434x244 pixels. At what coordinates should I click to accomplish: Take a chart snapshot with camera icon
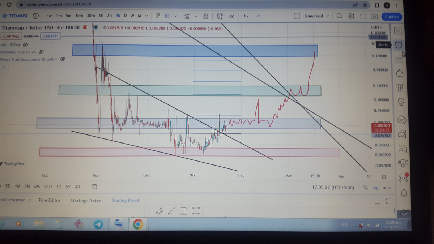(374, 16)
